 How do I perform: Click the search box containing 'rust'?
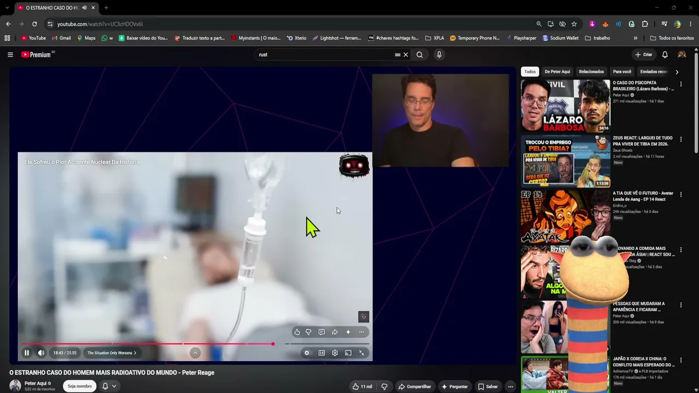(325, 55)
